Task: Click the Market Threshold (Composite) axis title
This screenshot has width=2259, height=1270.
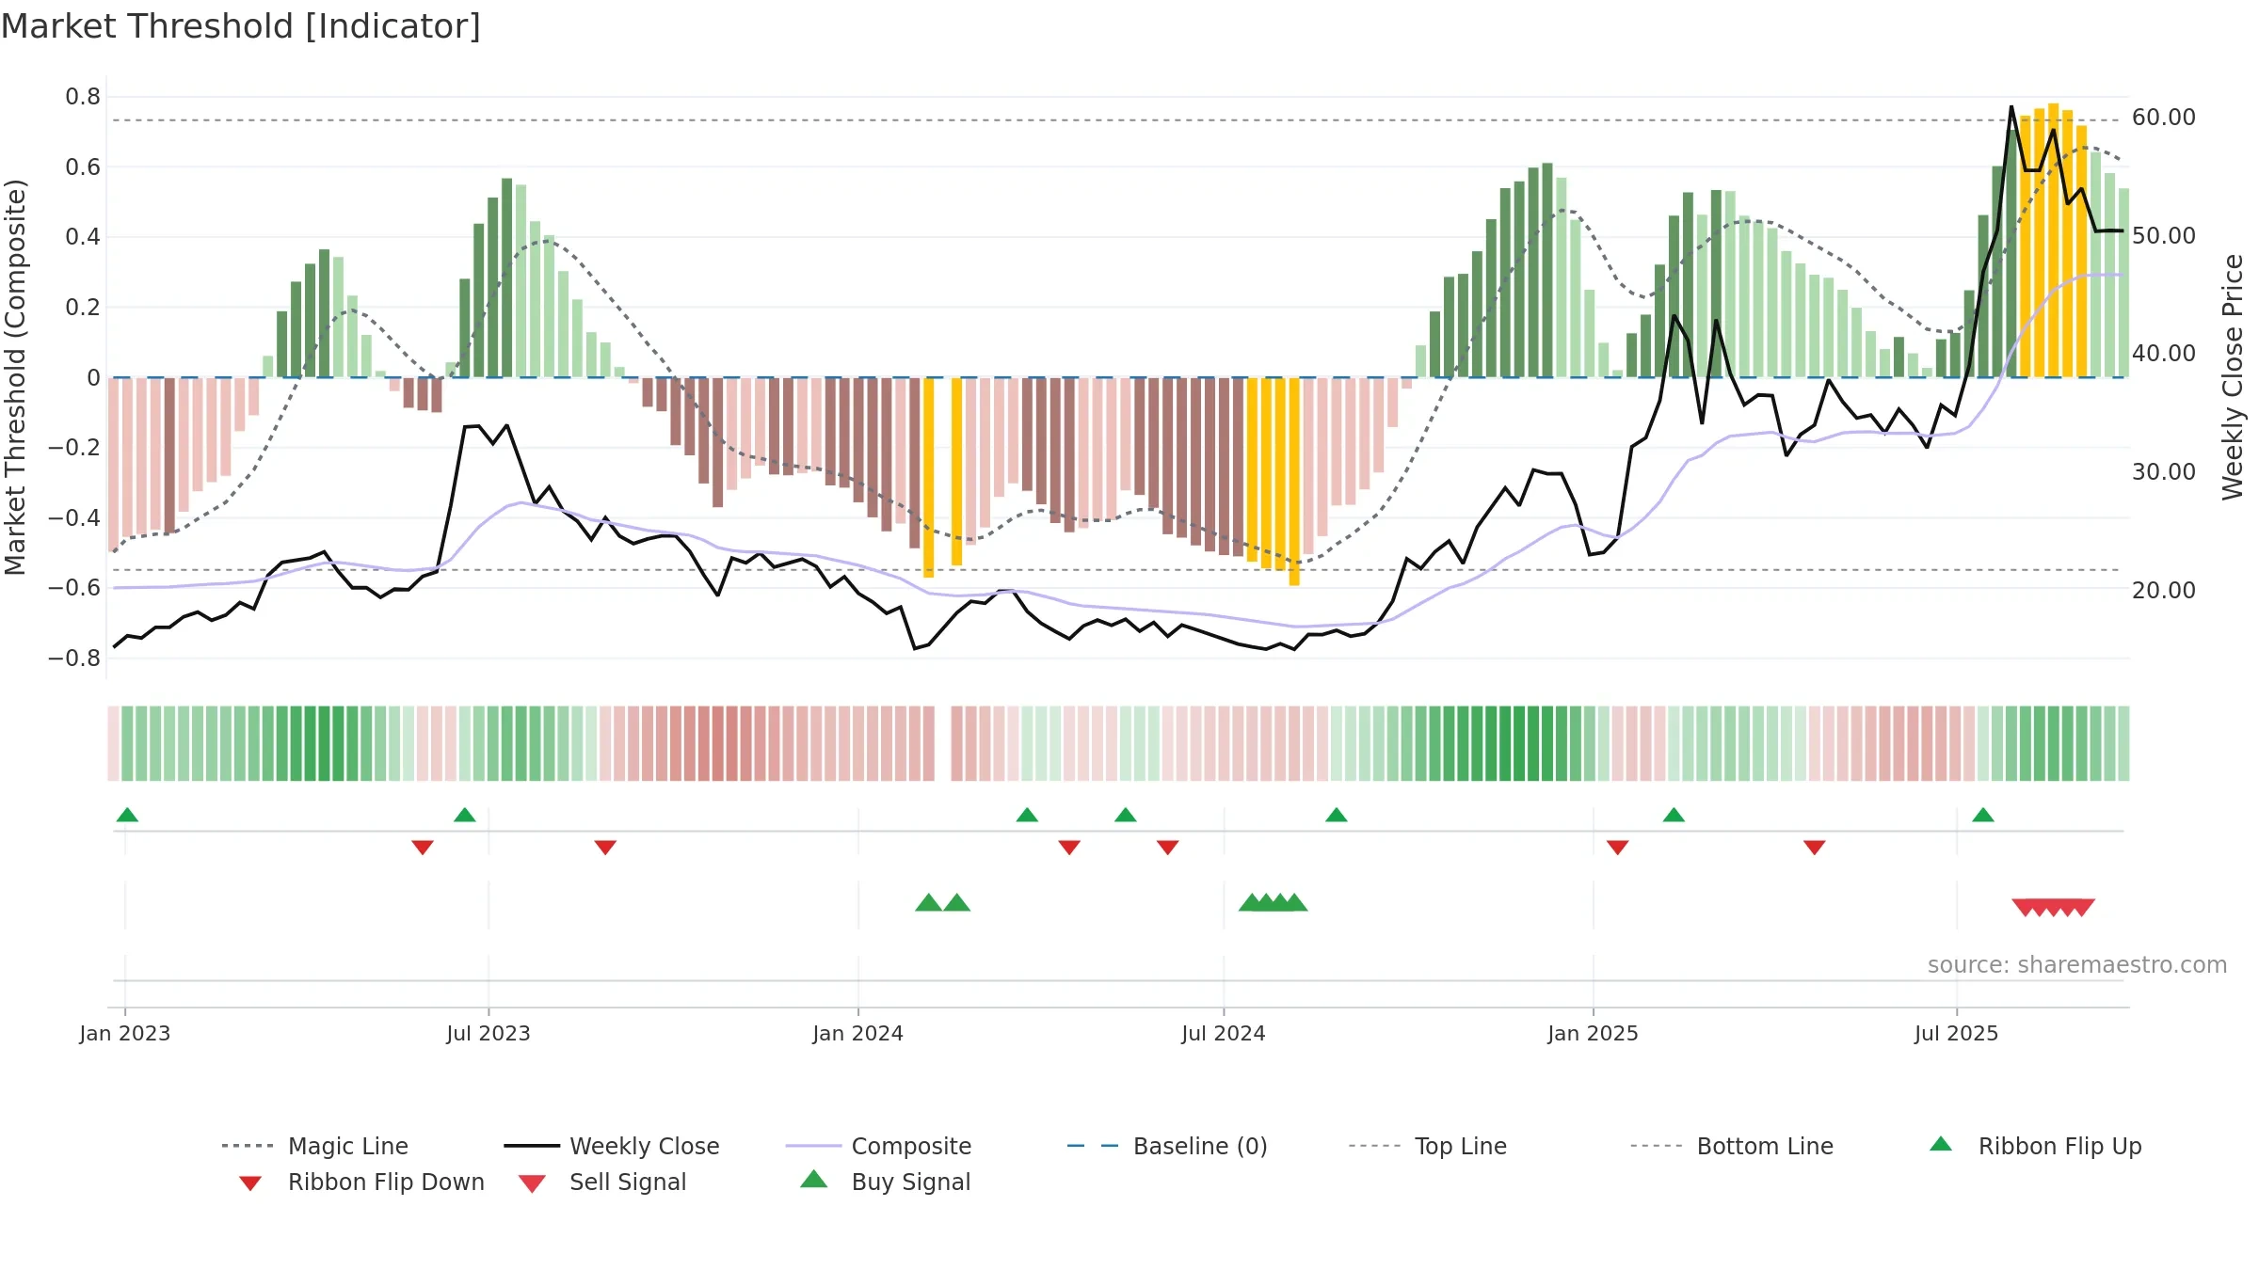Action: 15,377
